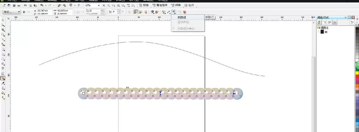Select the Freehand drawing tool

click(3, 39)
